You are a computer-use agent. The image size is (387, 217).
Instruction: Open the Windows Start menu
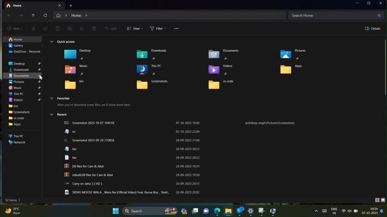click(x=115, y=211)
